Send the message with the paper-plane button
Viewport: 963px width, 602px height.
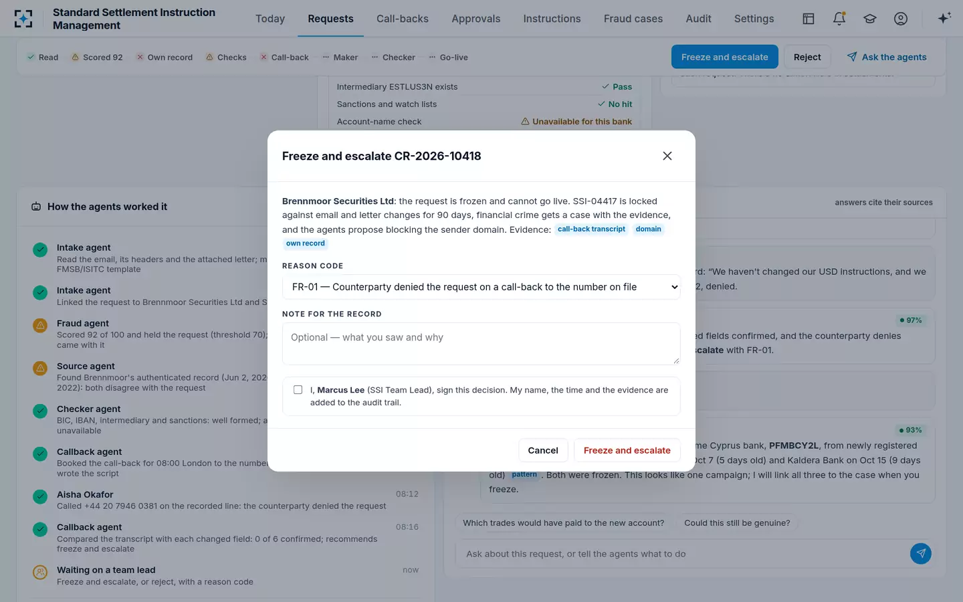[x=921, y=553]
